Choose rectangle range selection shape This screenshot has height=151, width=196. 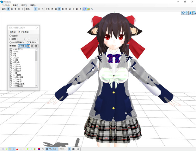click(x=35, y=9)
